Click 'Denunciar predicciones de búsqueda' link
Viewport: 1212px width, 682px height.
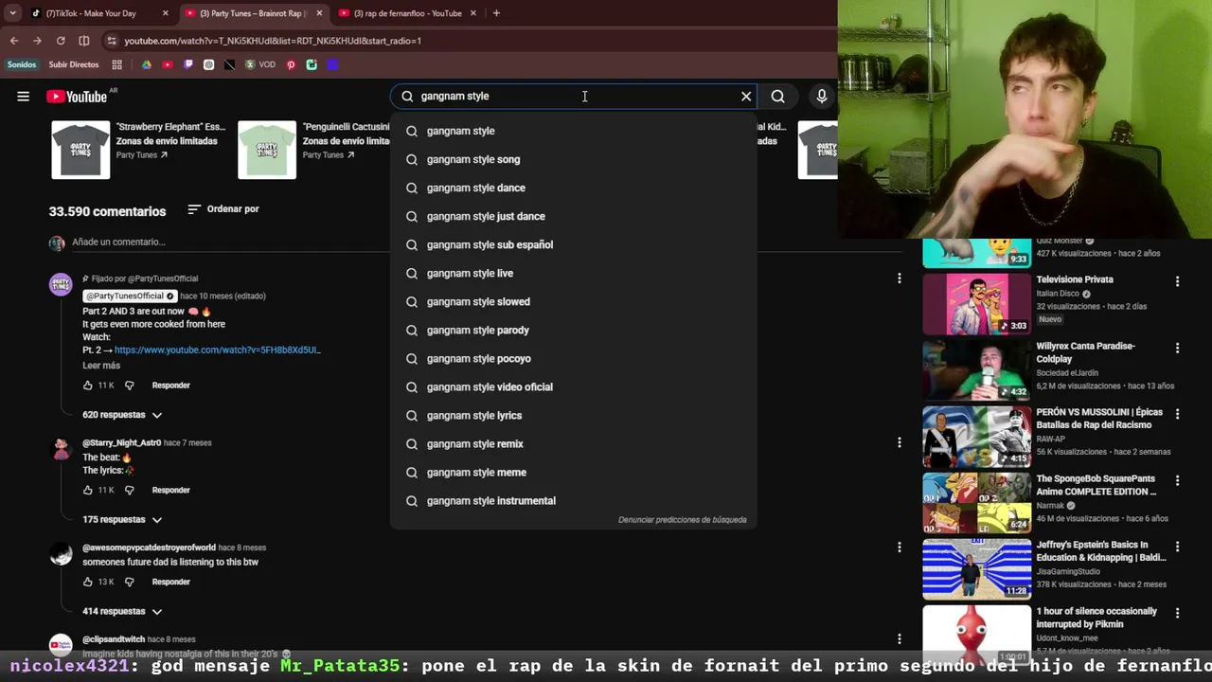(682, 519)
